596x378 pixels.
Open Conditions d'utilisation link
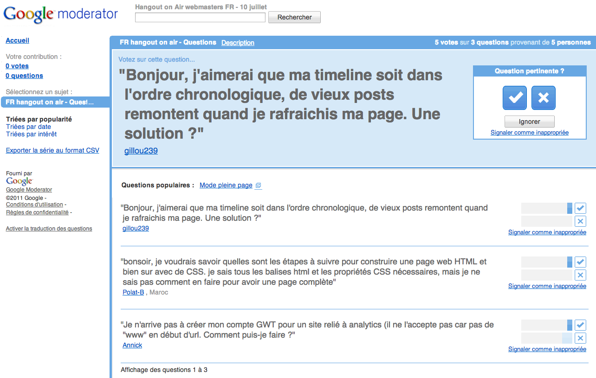click(34, 205)
